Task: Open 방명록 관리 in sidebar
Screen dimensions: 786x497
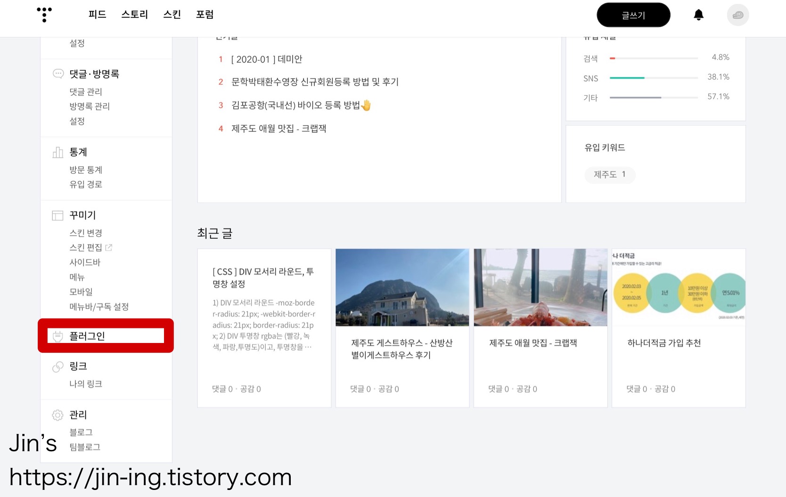Action: 90,106
